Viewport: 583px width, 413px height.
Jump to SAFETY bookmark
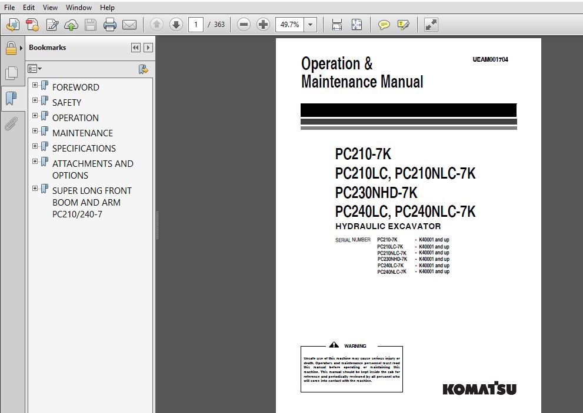(x=66, y=102)
